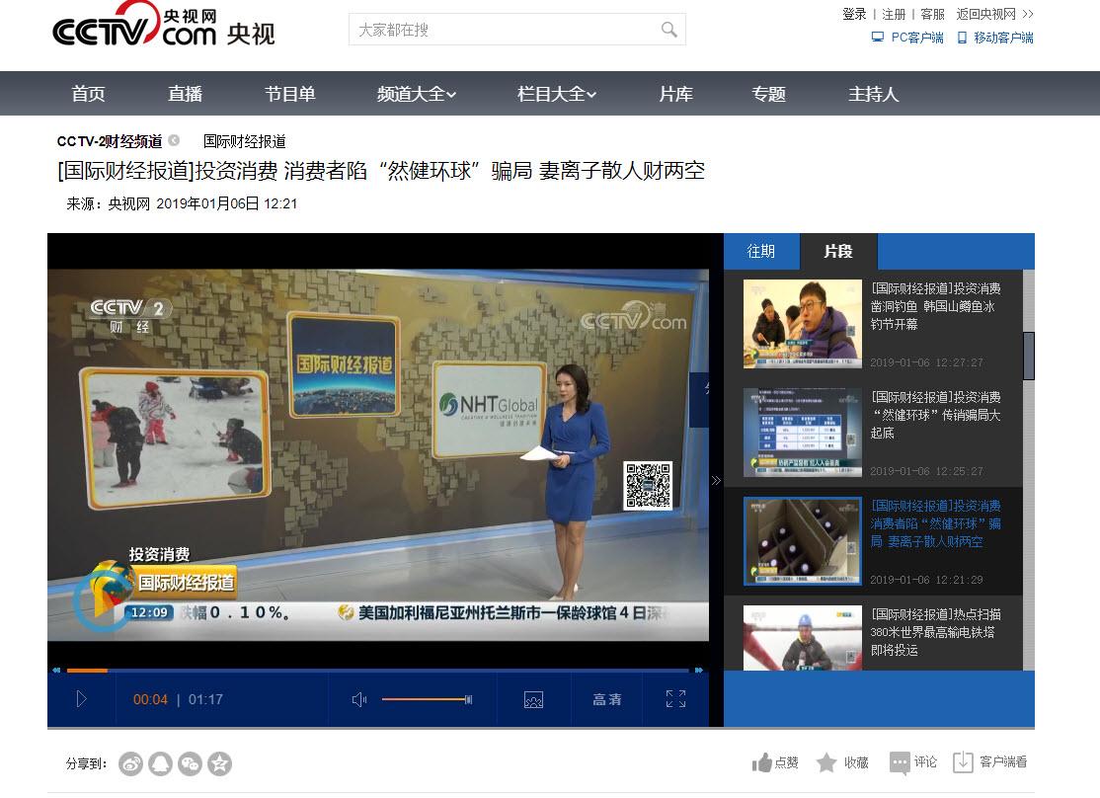The image size is (1100, 798).
Task: Click the snapshot picture icon in player
Action: [533, 699]
